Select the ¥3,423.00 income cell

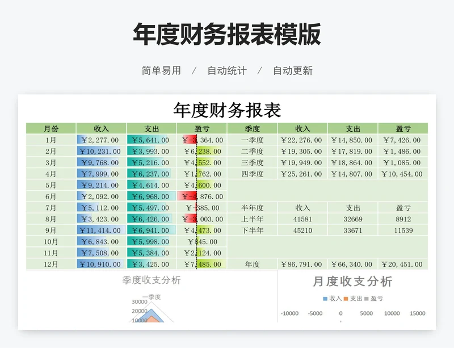101,219
